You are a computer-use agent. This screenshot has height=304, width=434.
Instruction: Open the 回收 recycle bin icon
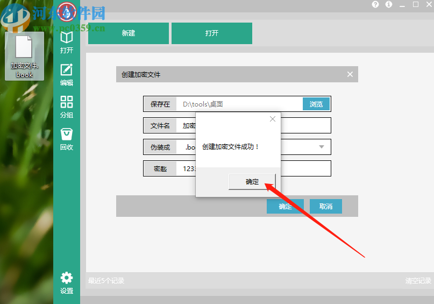point(67,139)
